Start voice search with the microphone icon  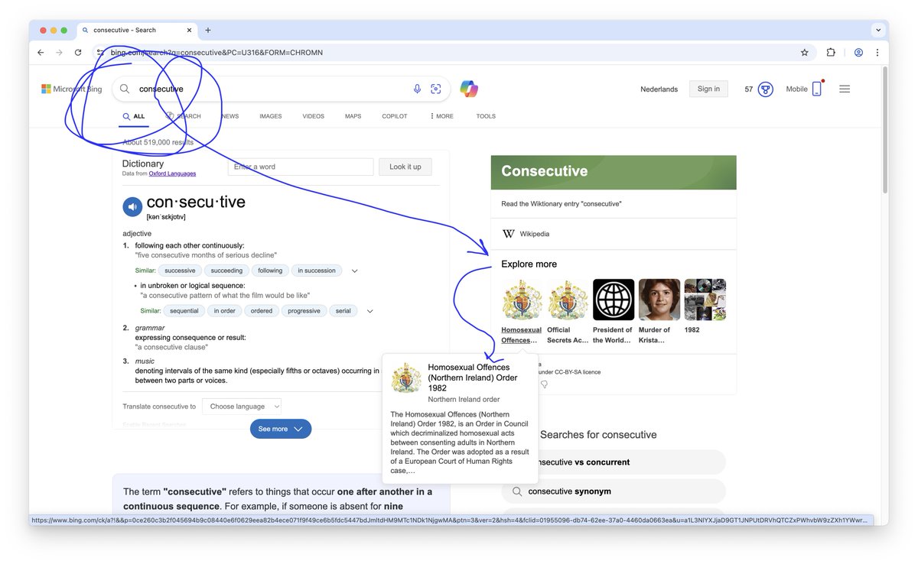(x=417, y=89)
